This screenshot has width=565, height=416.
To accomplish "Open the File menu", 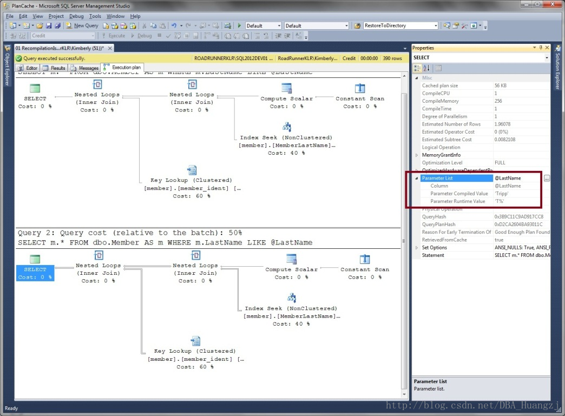I will coord(10,16).
